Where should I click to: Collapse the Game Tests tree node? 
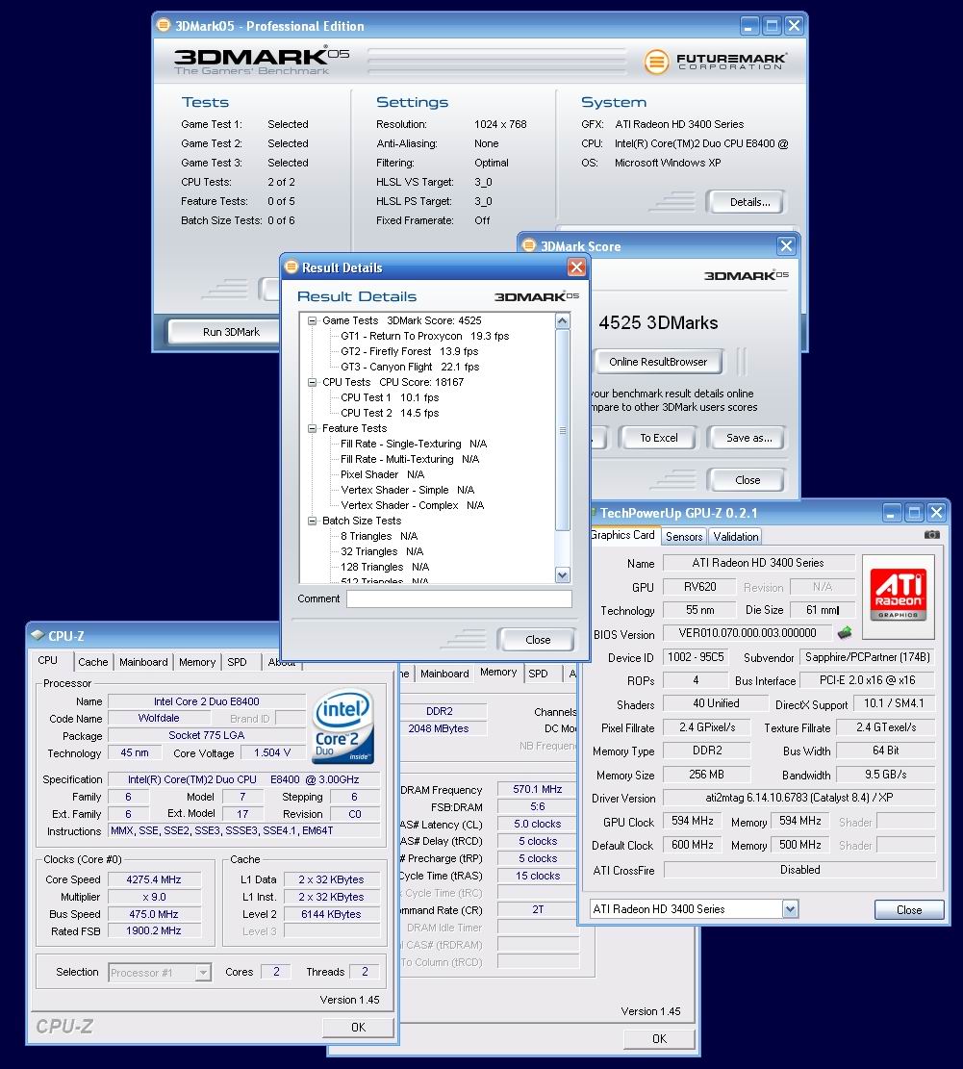(x=312, y=320)
